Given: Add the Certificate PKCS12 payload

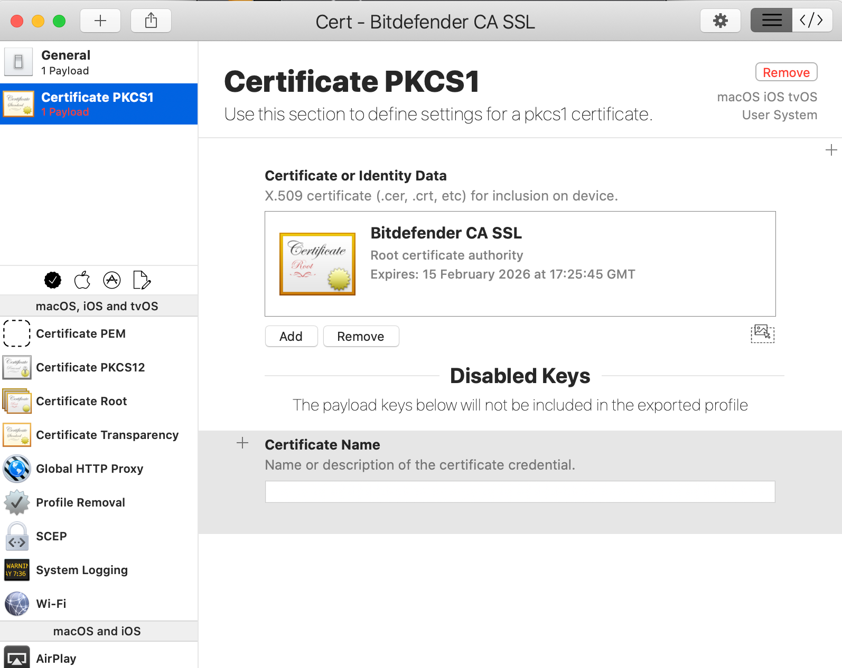Looking at the screenshot, I should 99,367.
